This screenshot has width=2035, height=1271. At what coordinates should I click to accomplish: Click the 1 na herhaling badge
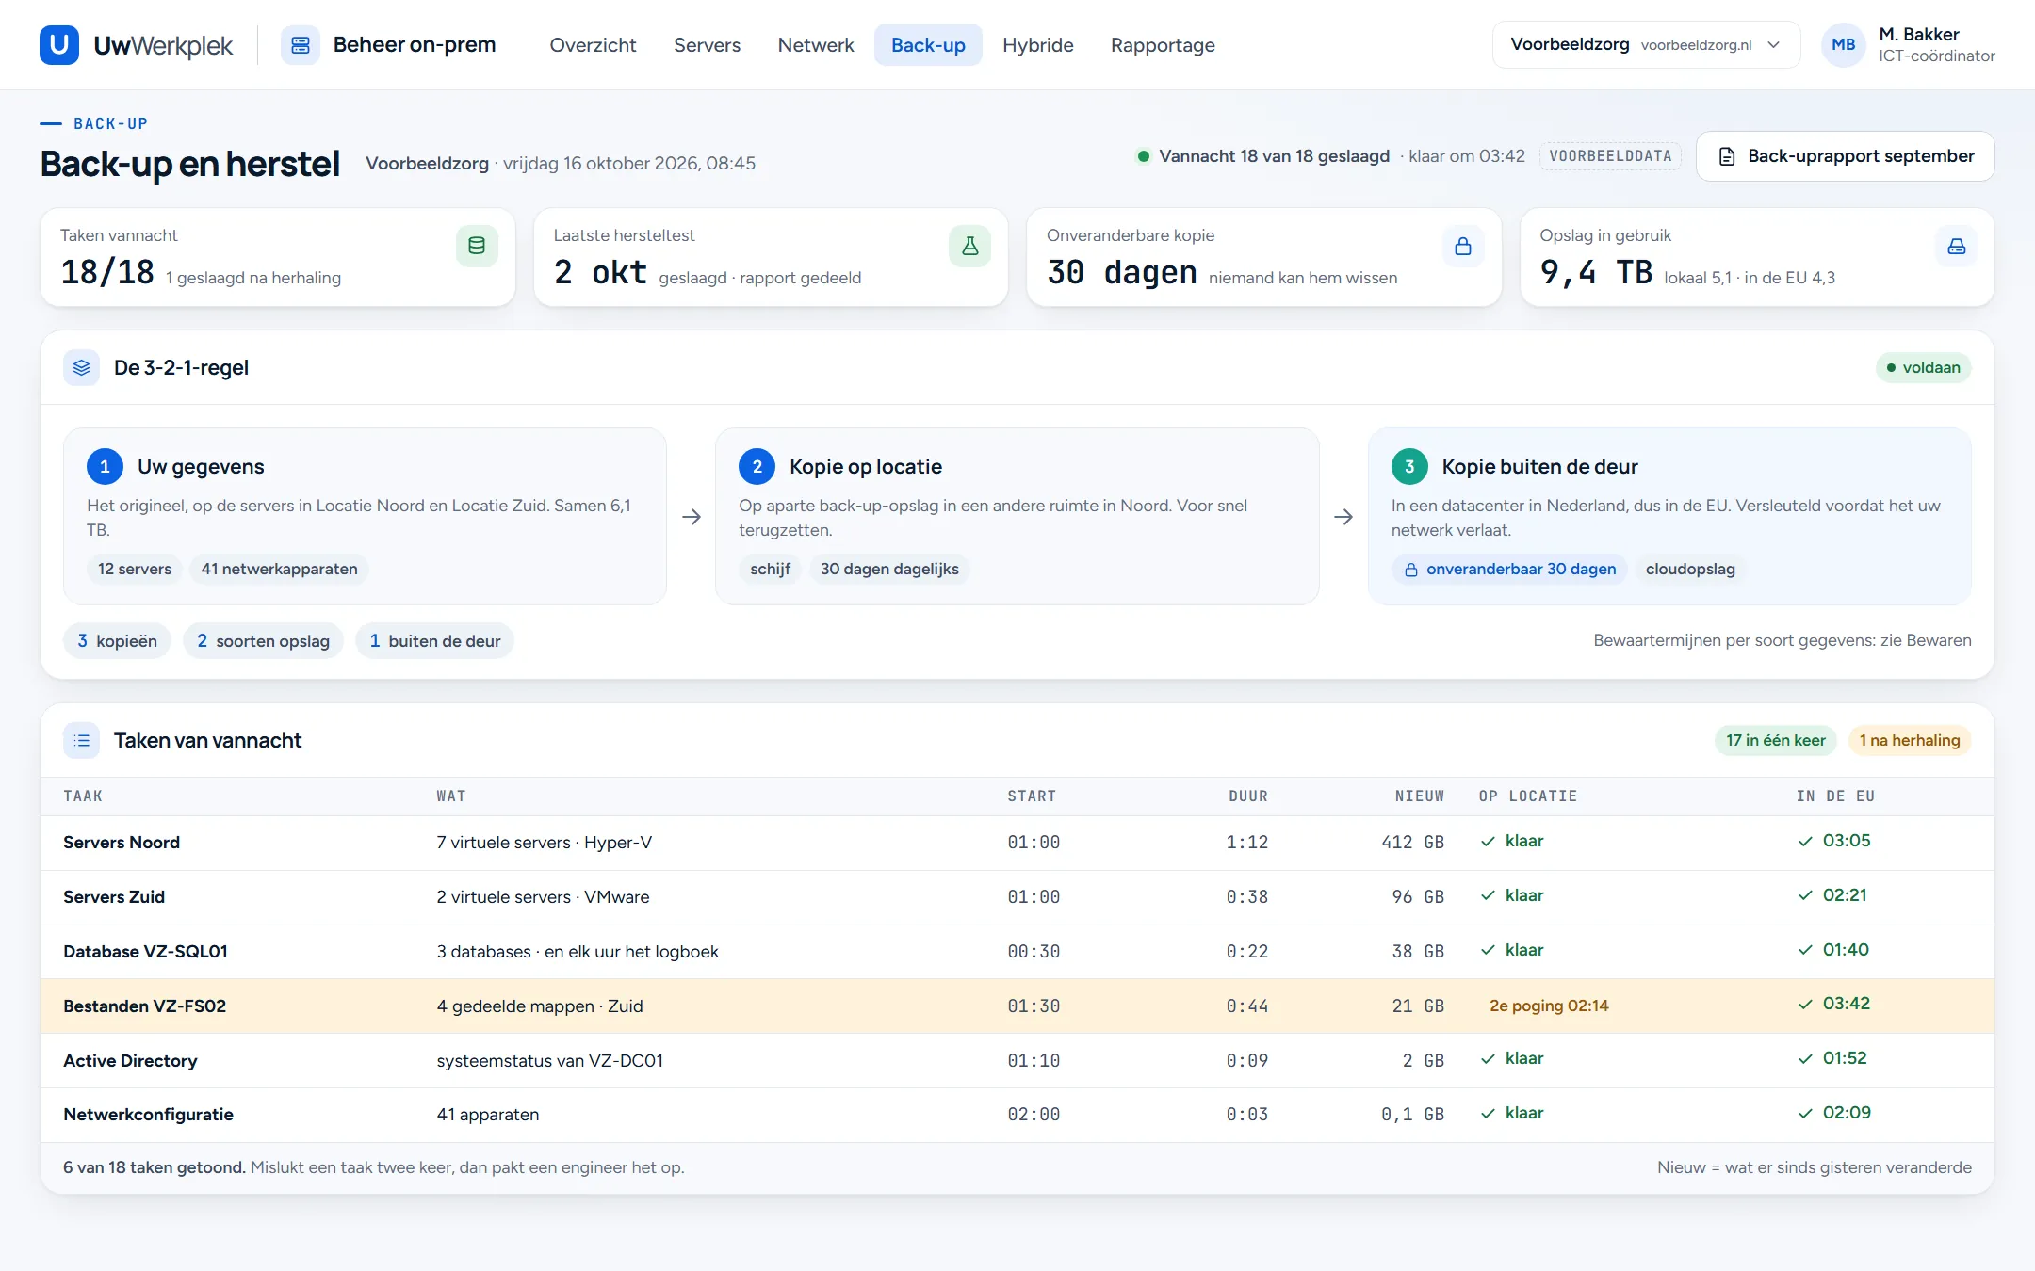tap(1910, 740)
